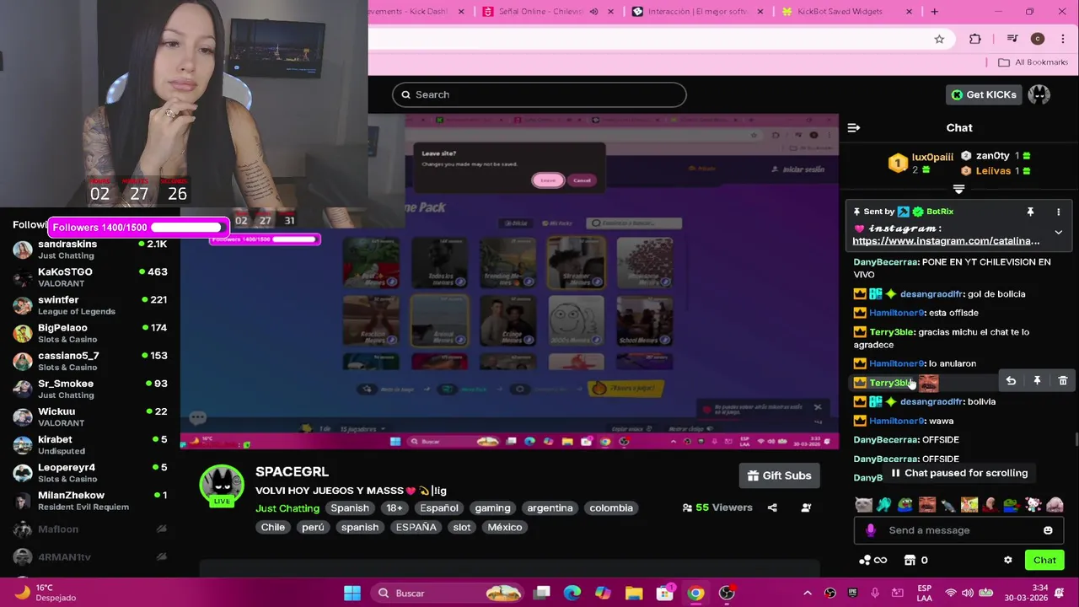Send message with green Chat button
Screen dimensions: 1079x607
point(1044,560)
